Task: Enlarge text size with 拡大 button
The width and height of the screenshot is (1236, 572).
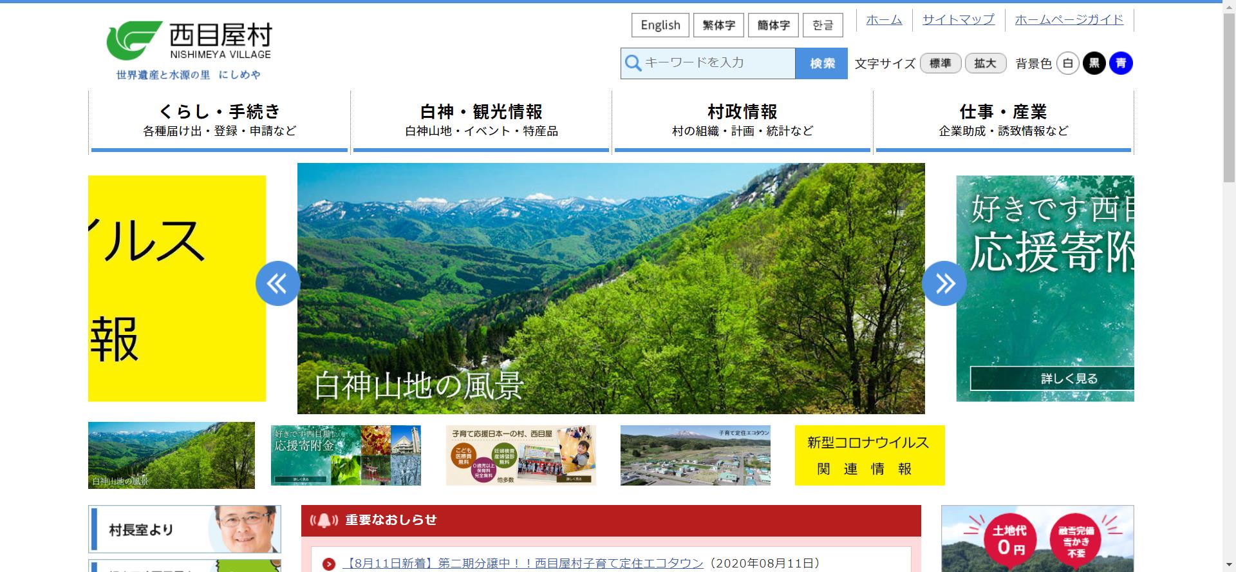Action: click(985, 63)
